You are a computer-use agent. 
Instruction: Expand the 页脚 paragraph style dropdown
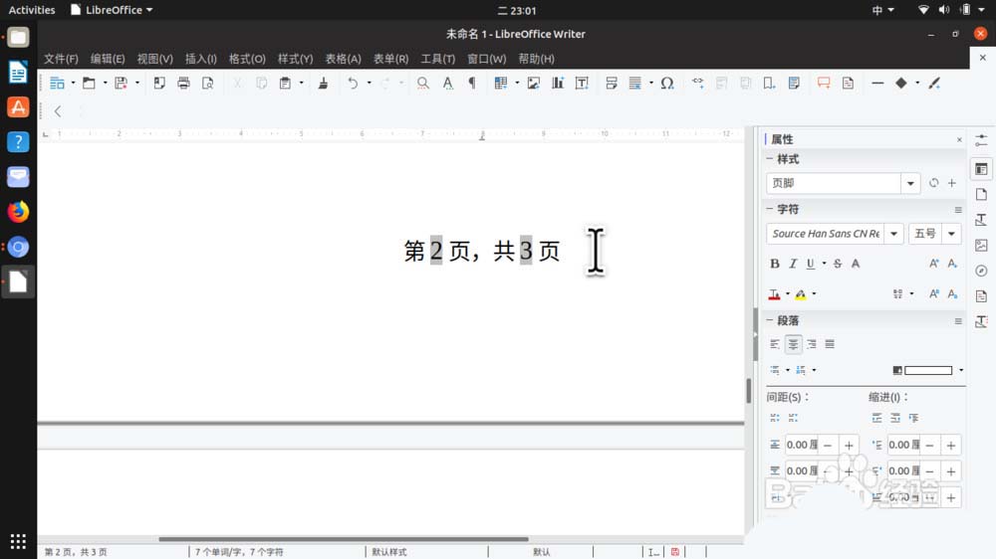910,183
